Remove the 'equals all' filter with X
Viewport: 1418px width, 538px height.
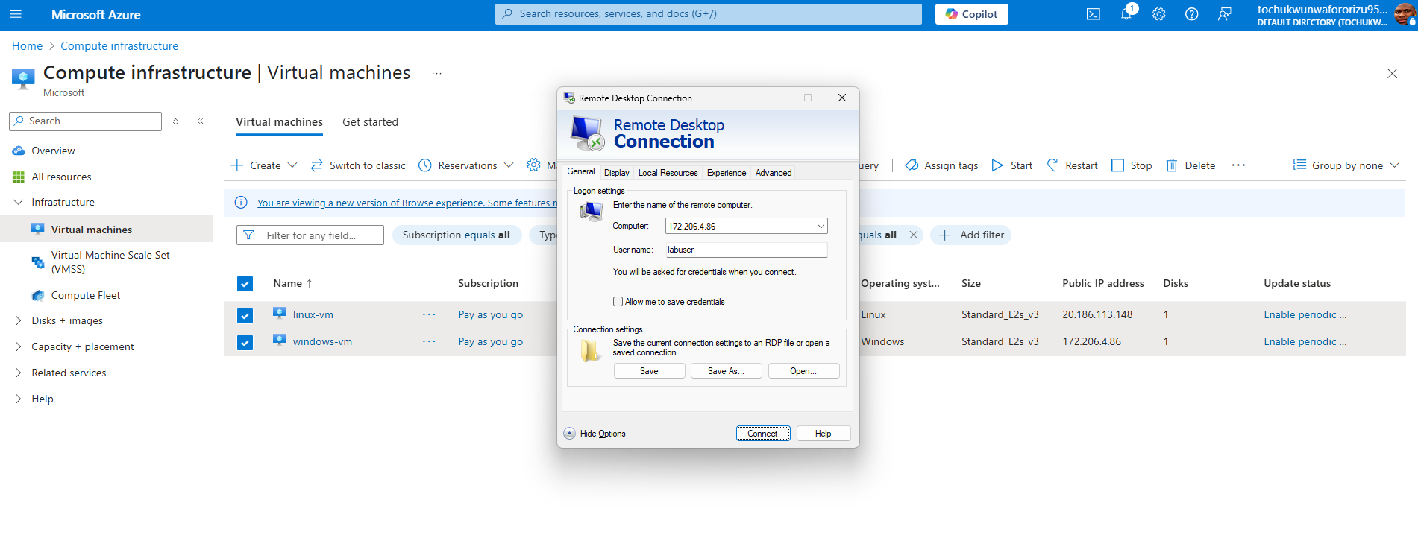pos(913,235)
